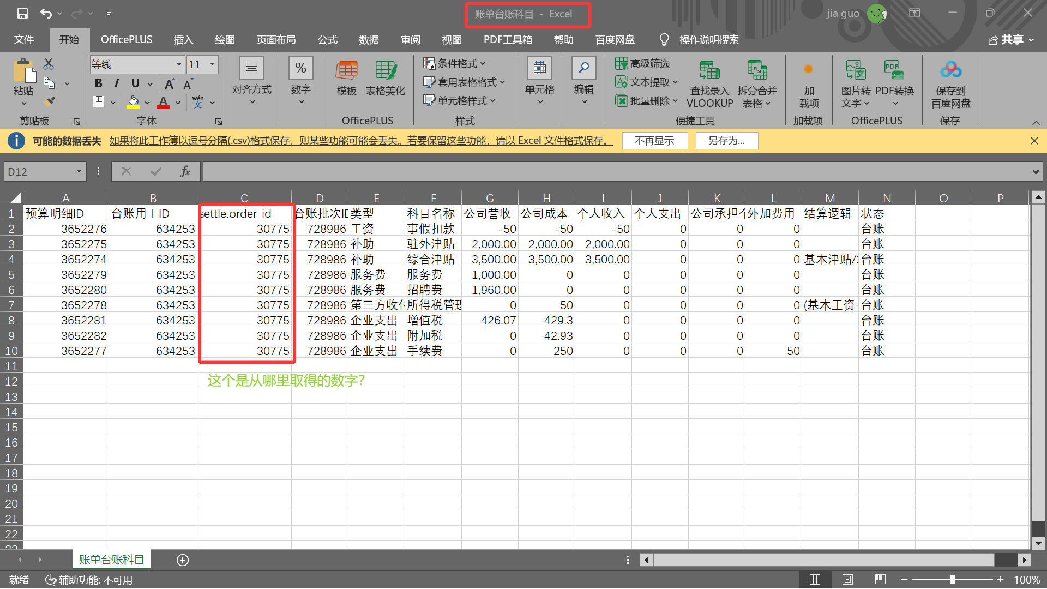This screenshot has width=1047, height=589.
Task: Expand the Name Box dropdown arrow
Action: pyautogui.click(x=79, y=172)
